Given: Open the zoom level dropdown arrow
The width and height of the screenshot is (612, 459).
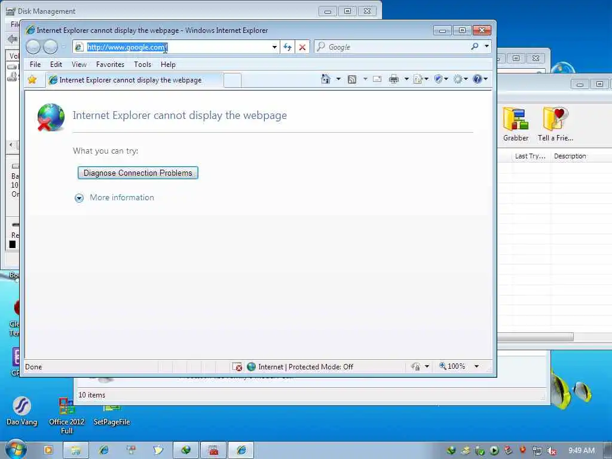Looking at the screenshot, I should 476,366.
